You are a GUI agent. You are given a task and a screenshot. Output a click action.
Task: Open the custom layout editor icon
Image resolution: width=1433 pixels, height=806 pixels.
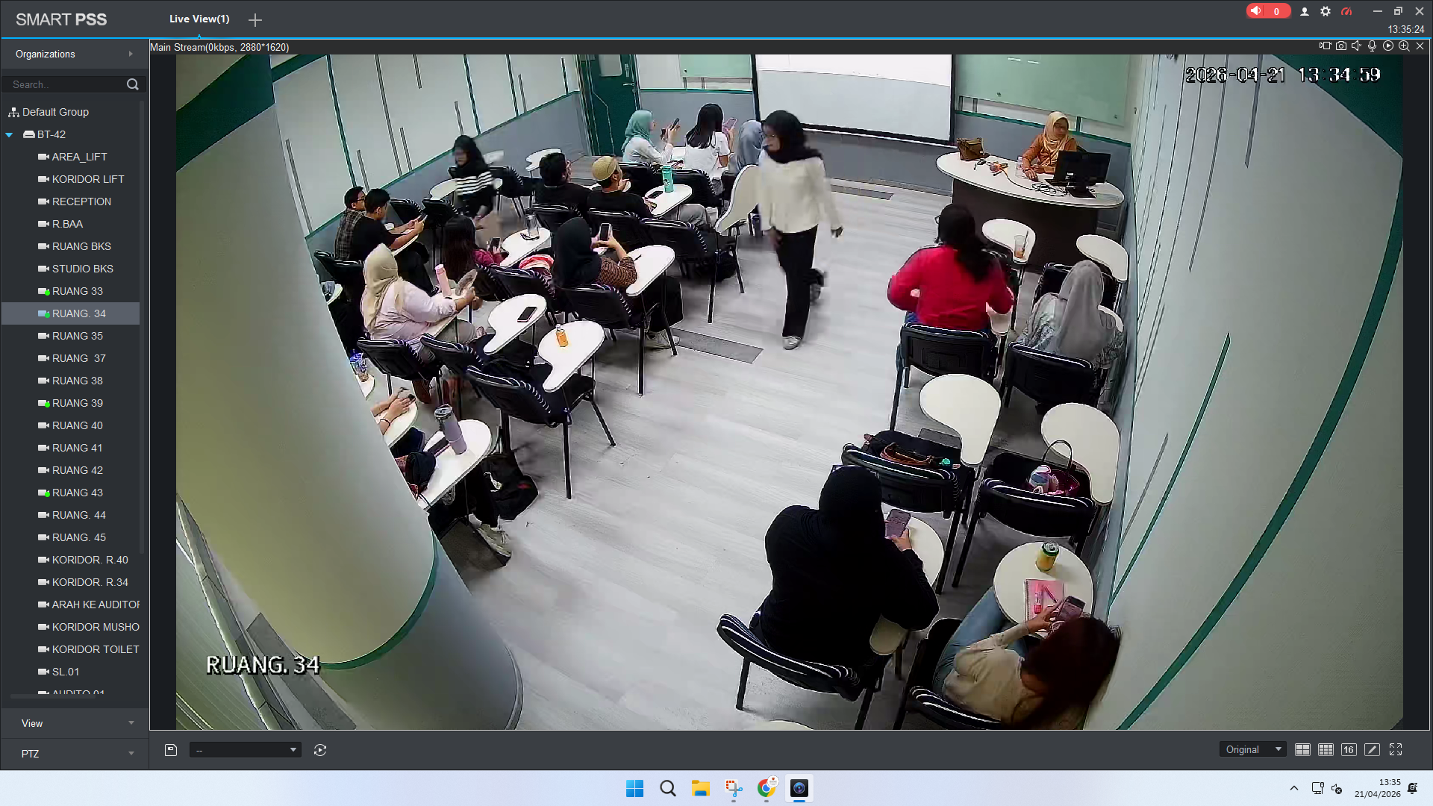1372,749
